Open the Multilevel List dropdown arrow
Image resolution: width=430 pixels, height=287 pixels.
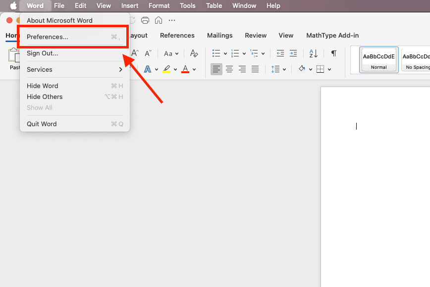point(263,53)
